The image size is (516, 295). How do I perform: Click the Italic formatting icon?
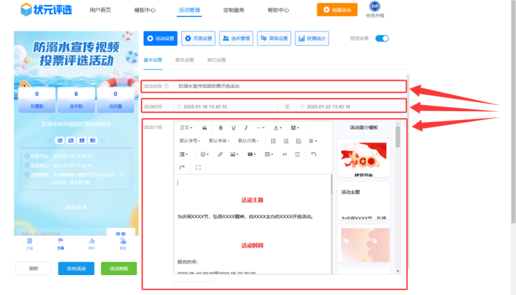(246, 128)
